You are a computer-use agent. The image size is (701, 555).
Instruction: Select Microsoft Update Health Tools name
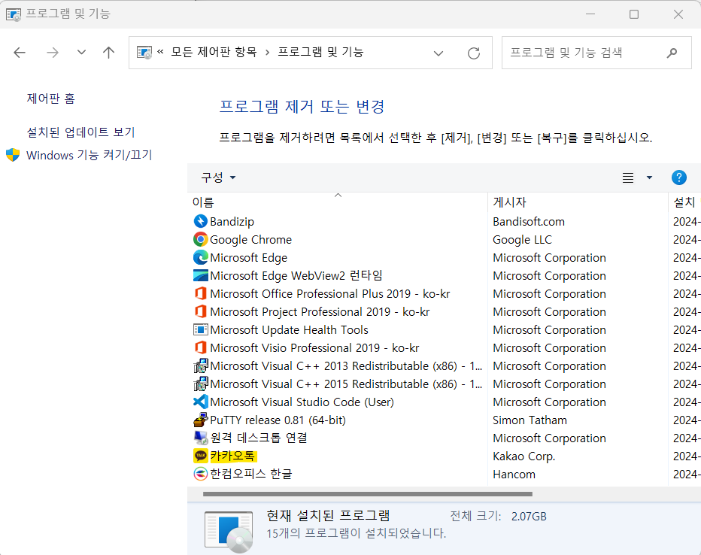(x=290, y=330)
